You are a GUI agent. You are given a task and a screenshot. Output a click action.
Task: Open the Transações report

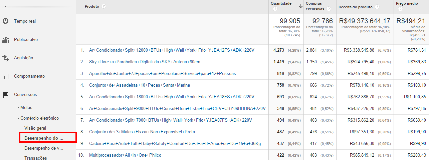pos(36,158)
